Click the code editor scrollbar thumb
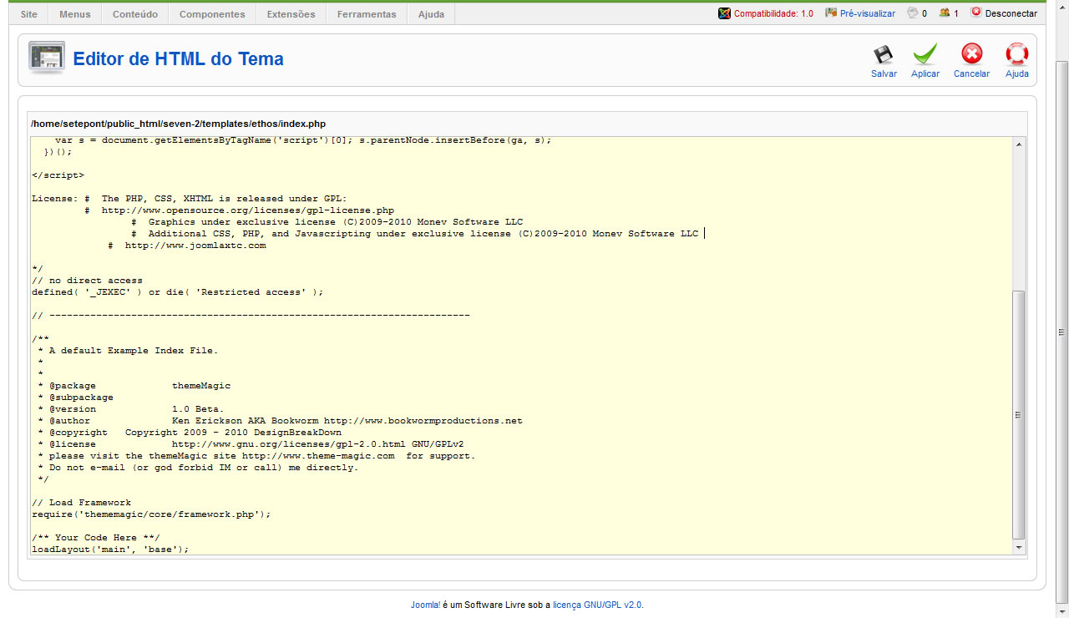This screenshot has width=1069, height=618. (x=1018, y=415)
